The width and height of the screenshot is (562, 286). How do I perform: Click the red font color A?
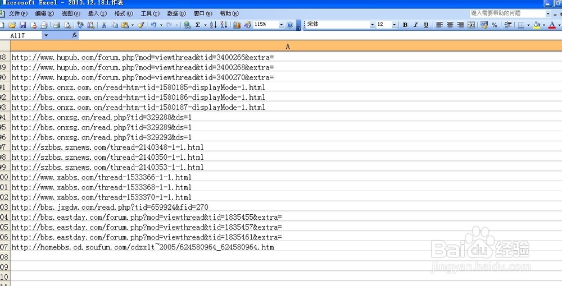[x=552, y=25]
